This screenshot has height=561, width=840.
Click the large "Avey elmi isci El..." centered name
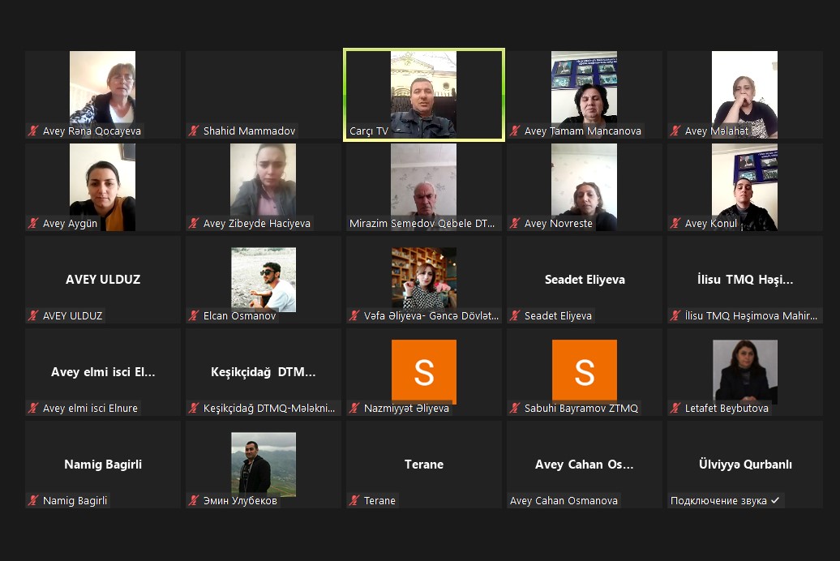pos(103,372)
